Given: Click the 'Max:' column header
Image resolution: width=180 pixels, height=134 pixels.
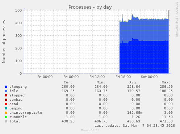Looking at the screenshot, I should click(x=166, y=82).
